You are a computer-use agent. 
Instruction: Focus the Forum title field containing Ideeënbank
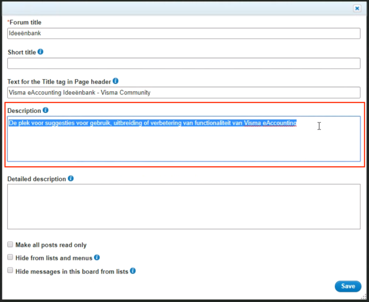[184, 33]
